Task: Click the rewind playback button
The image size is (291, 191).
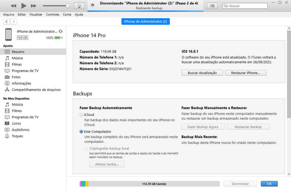Action: click(x=13, y=6)
